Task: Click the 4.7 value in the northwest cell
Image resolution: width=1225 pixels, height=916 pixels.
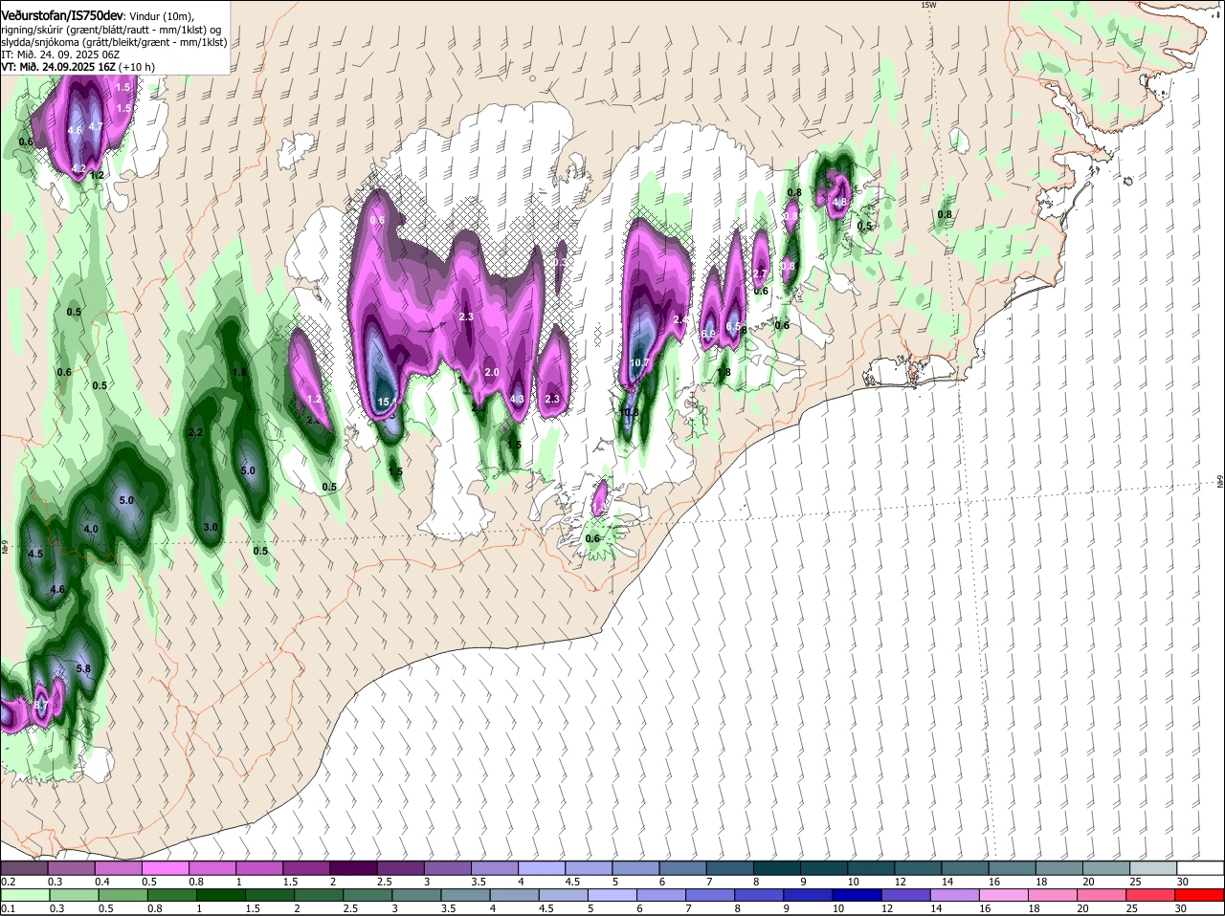Action: (96, 126)
